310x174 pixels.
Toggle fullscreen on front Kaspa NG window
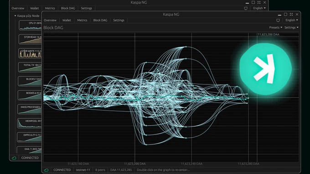click(291, 15)
